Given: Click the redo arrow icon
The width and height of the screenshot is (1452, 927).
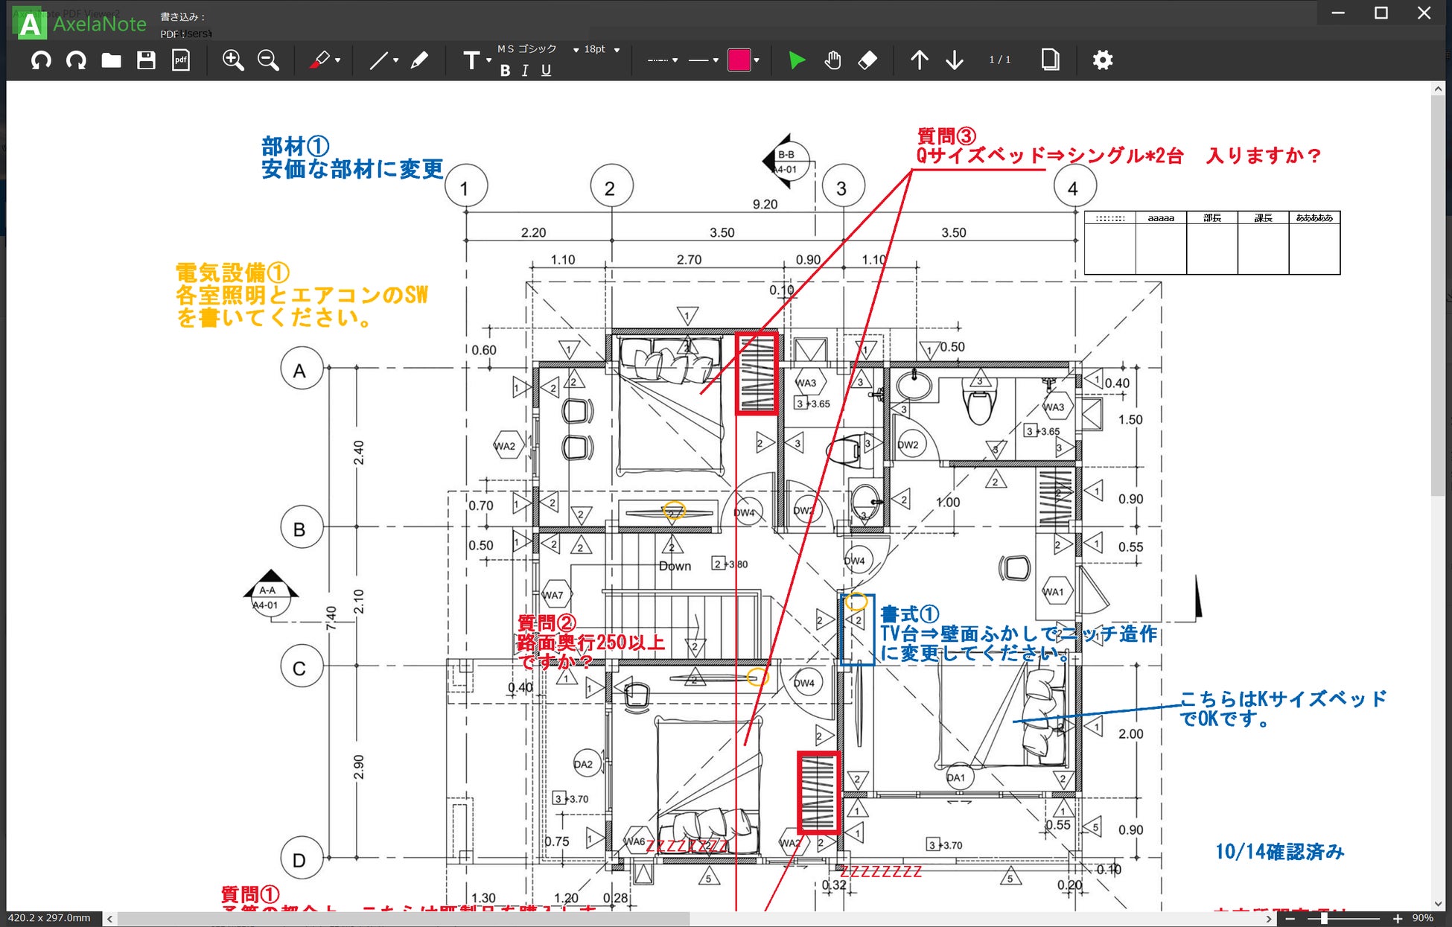Looking at the screenshot, I should click(x=76, y=60).
